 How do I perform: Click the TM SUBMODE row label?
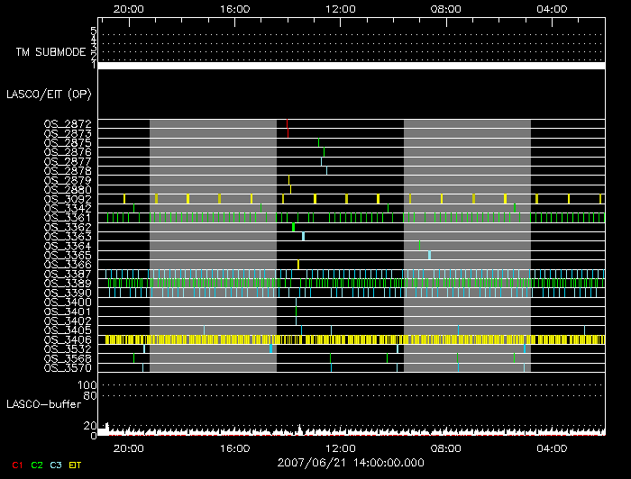point(46,51)
